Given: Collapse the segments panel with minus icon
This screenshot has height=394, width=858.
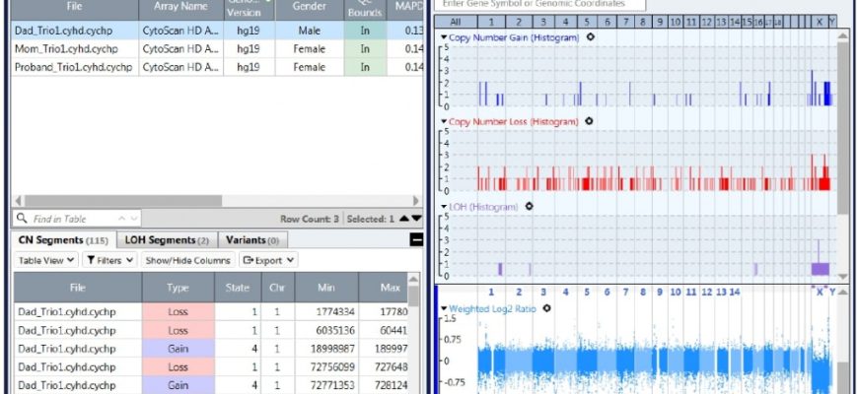Looking at the screenshot, I should (x=416, y=239).
